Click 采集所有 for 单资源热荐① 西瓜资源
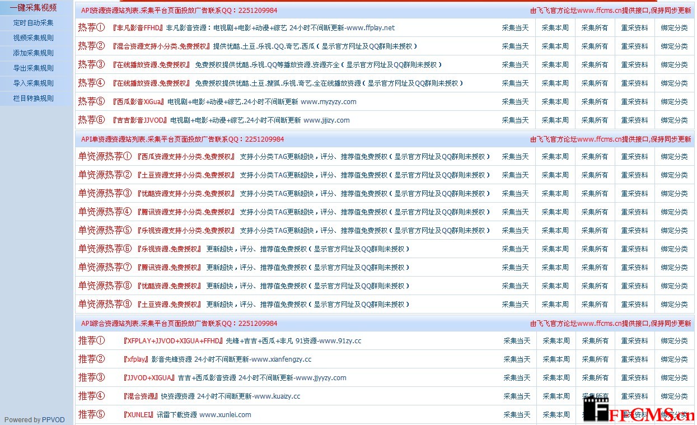 (595, 157)
